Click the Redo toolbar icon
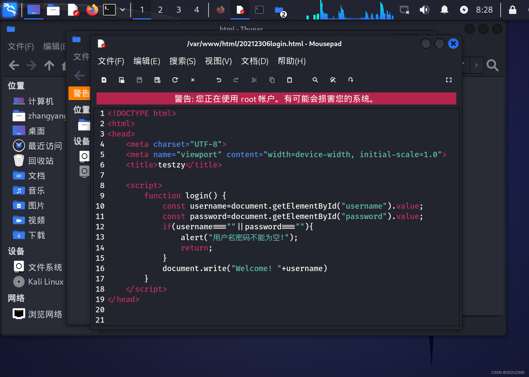This screenshot has width=529, height=377. coord(236,80)
